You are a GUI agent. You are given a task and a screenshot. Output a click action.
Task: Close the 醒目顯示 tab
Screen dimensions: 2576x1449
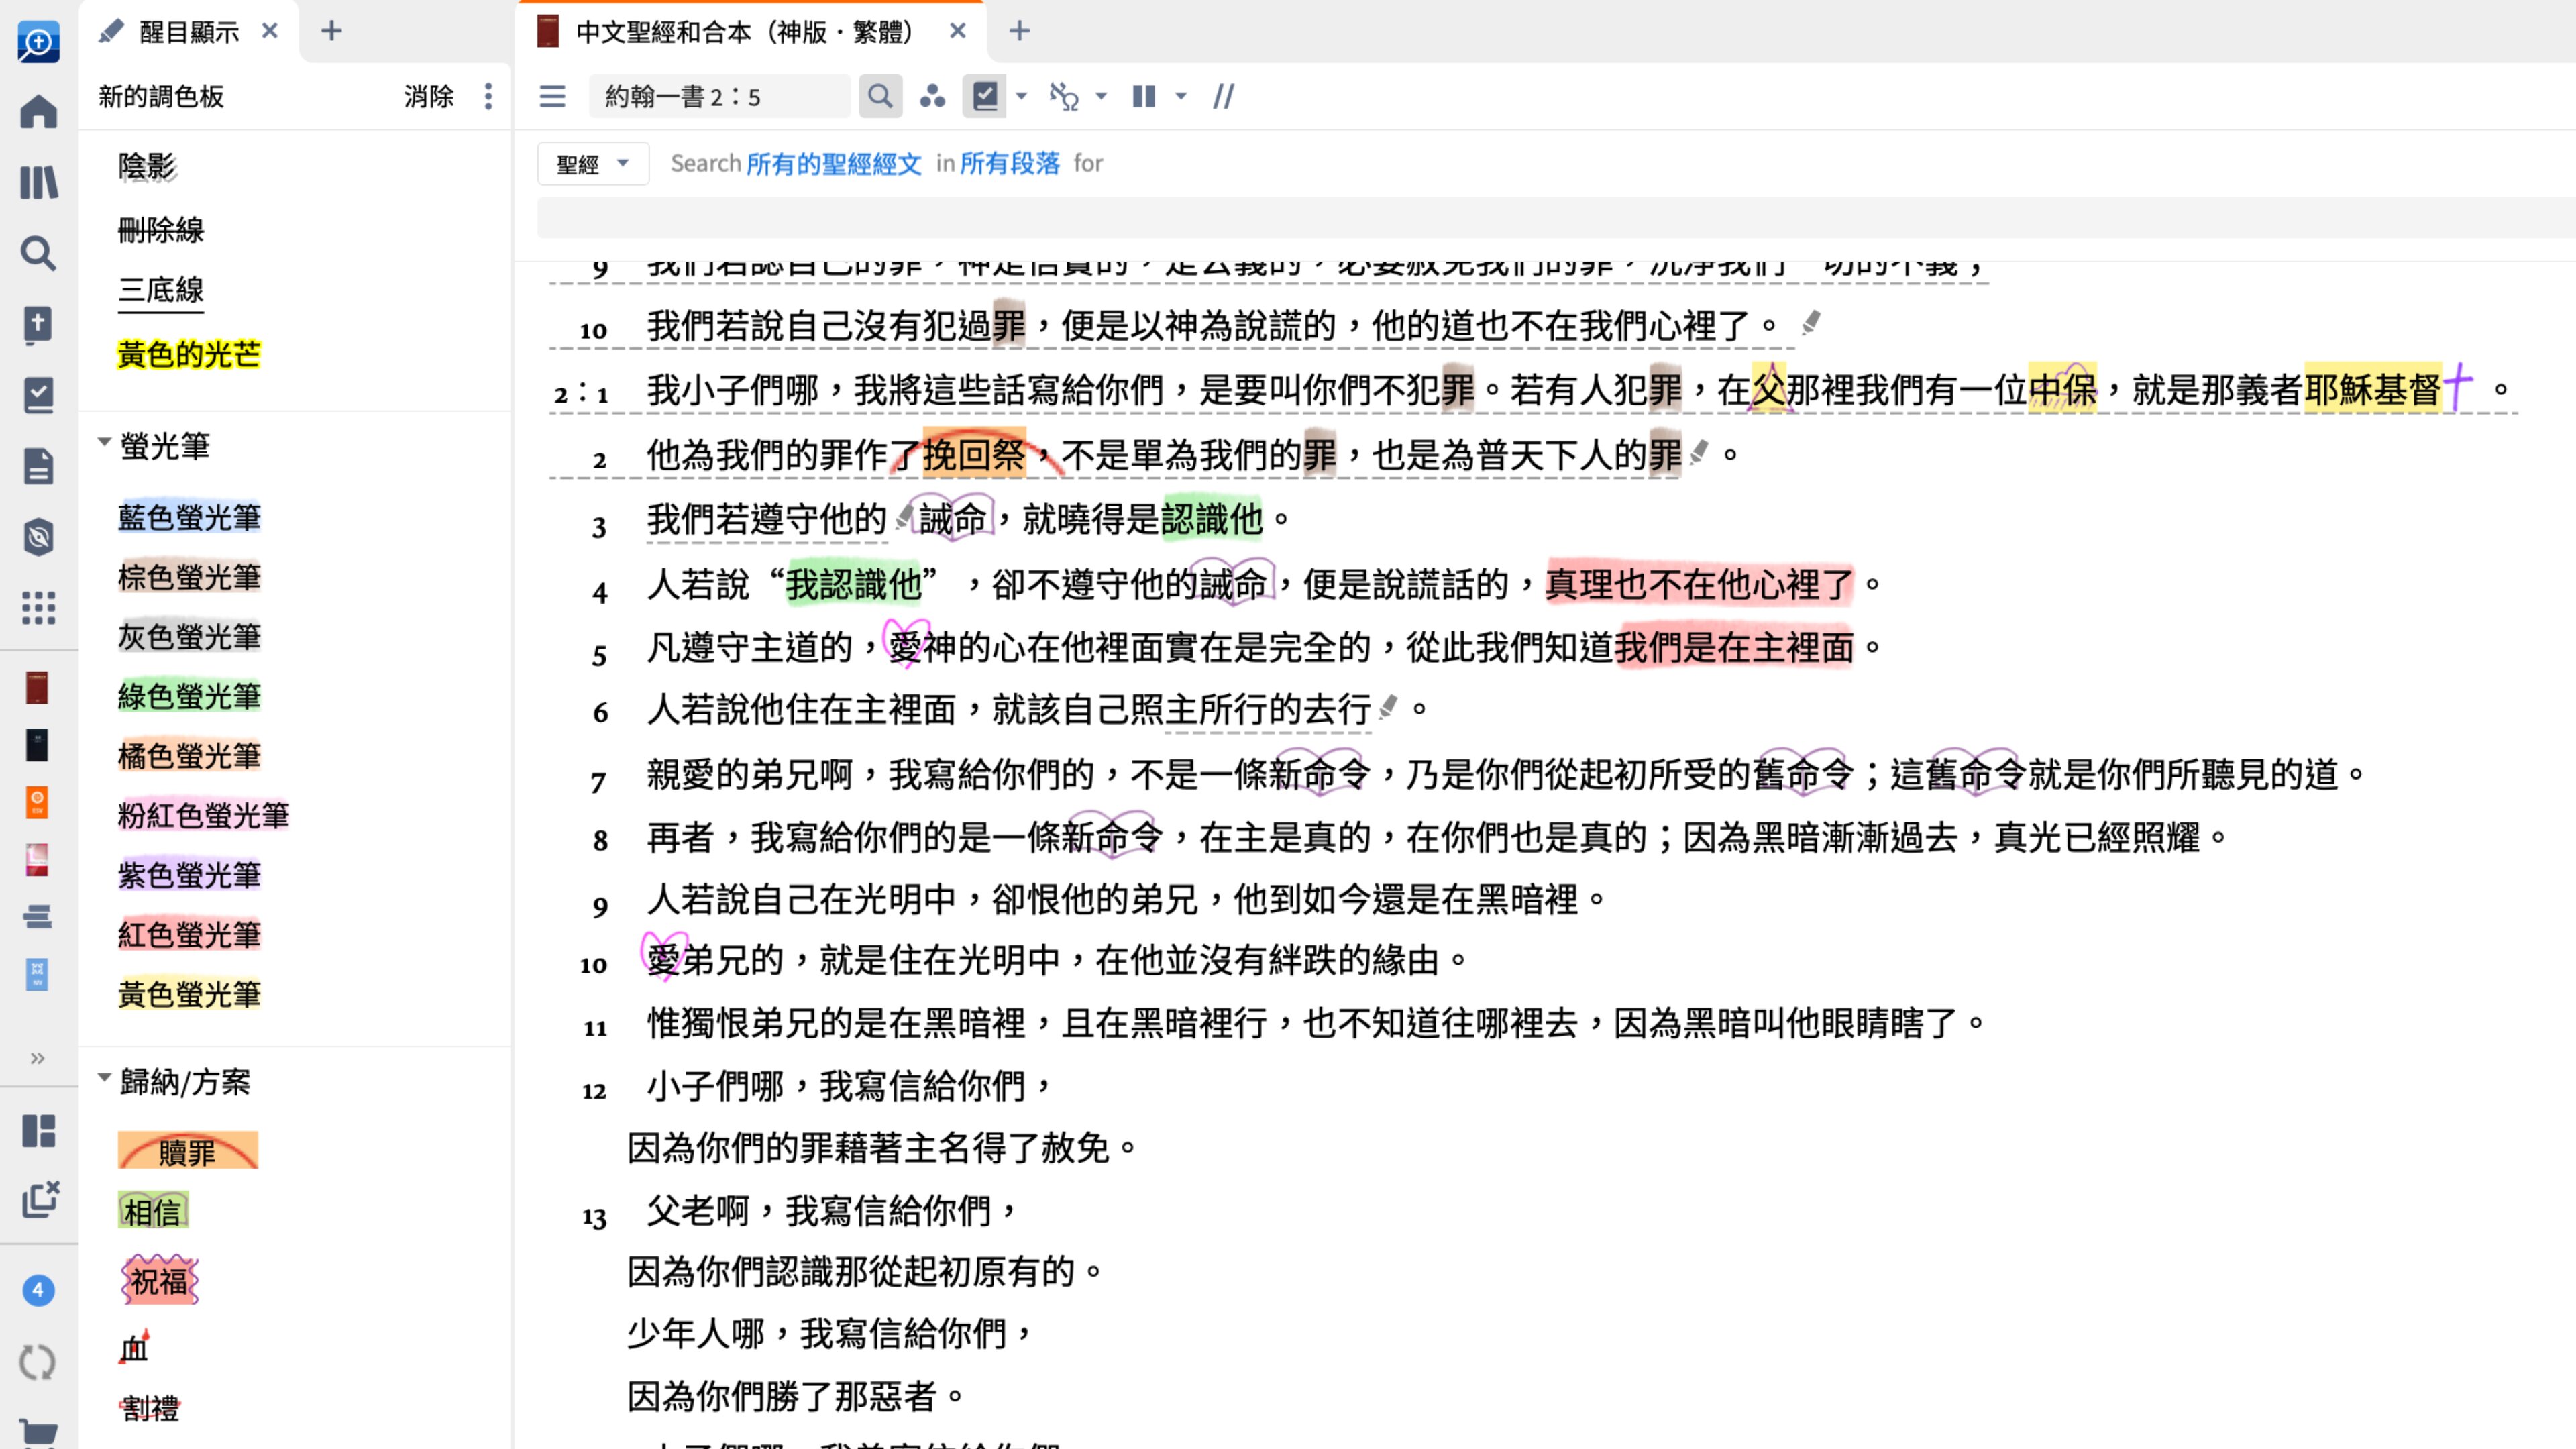270,31
